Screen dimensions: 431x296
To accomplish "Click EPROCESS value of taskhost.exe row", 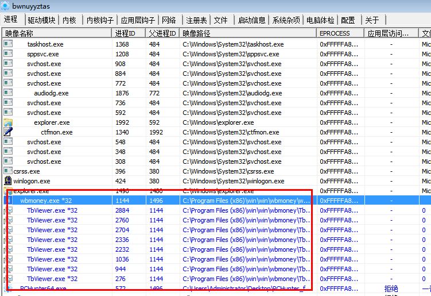I will 339,44.
